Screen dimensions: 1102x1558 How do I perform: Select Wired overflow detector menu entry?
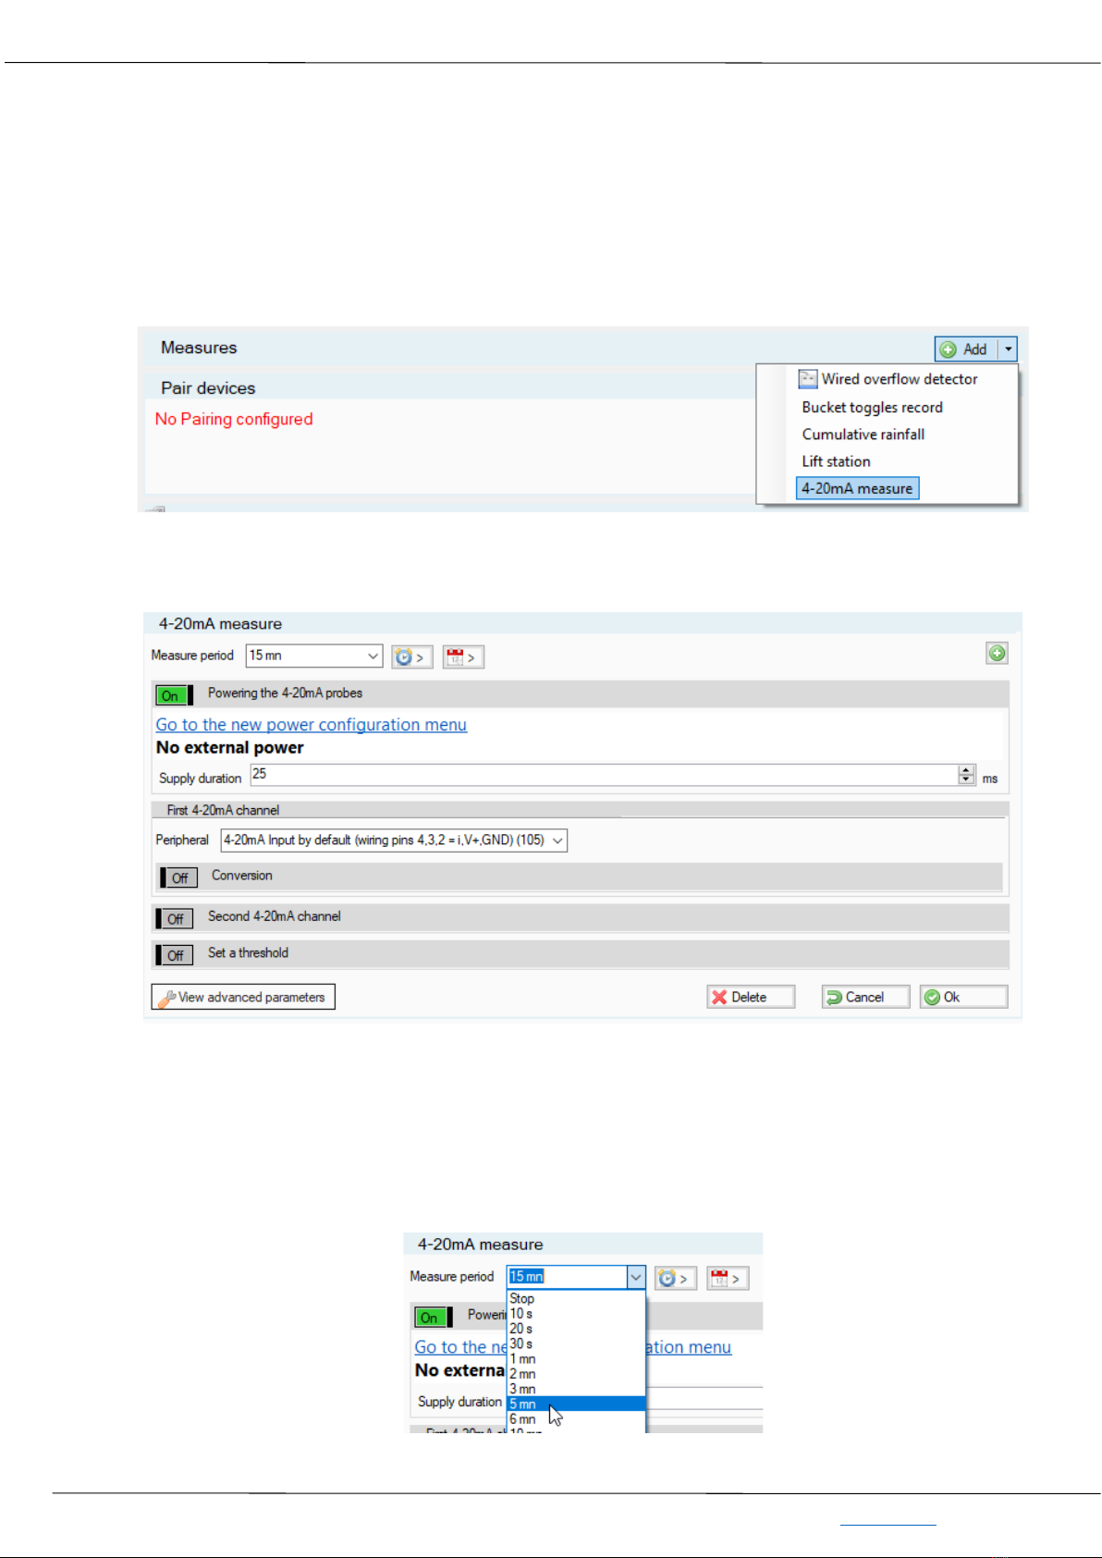pos(899,379)
